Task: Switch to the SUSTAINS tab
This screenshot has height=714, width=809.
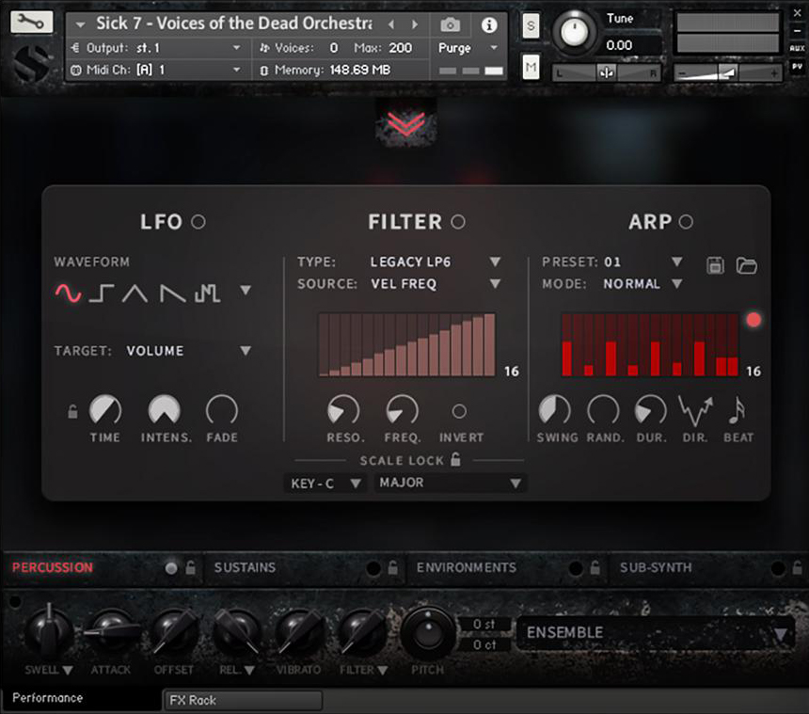Action: (x=246, y=568)
